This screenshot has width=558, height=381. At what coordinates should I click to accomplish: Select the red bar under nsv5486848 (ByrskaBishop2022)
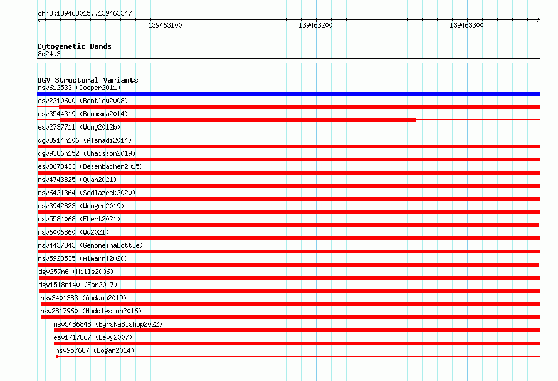pos(297,330)
